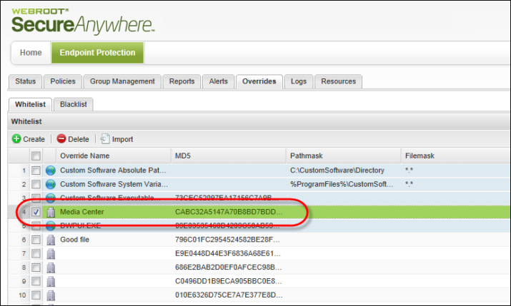511x306 pixels.
Task: Select the Overrides tab
Action: (x=259, y=81)
